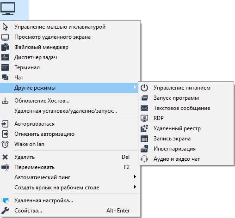Image resolution: width=235 pixels, height=218 pixels.
Task: Open the Терминал entry
Action: tap(70, 67)
